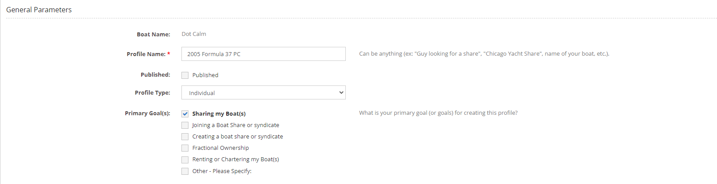Click the "Boat Name:" field label
This screenshot has height=184, width=717.
click(153, 35)
